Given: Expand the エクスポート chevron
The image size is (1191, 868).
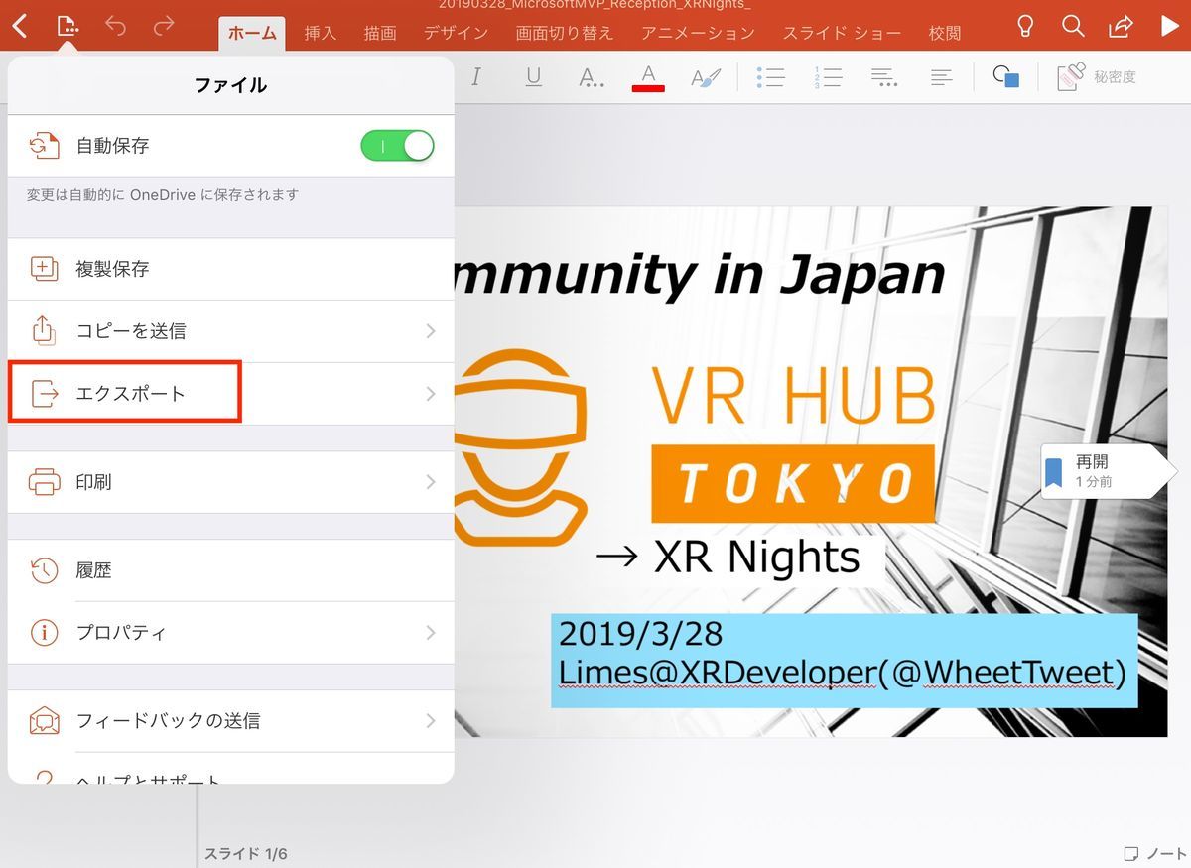Looking at the screenshot, I should [431, 394].
